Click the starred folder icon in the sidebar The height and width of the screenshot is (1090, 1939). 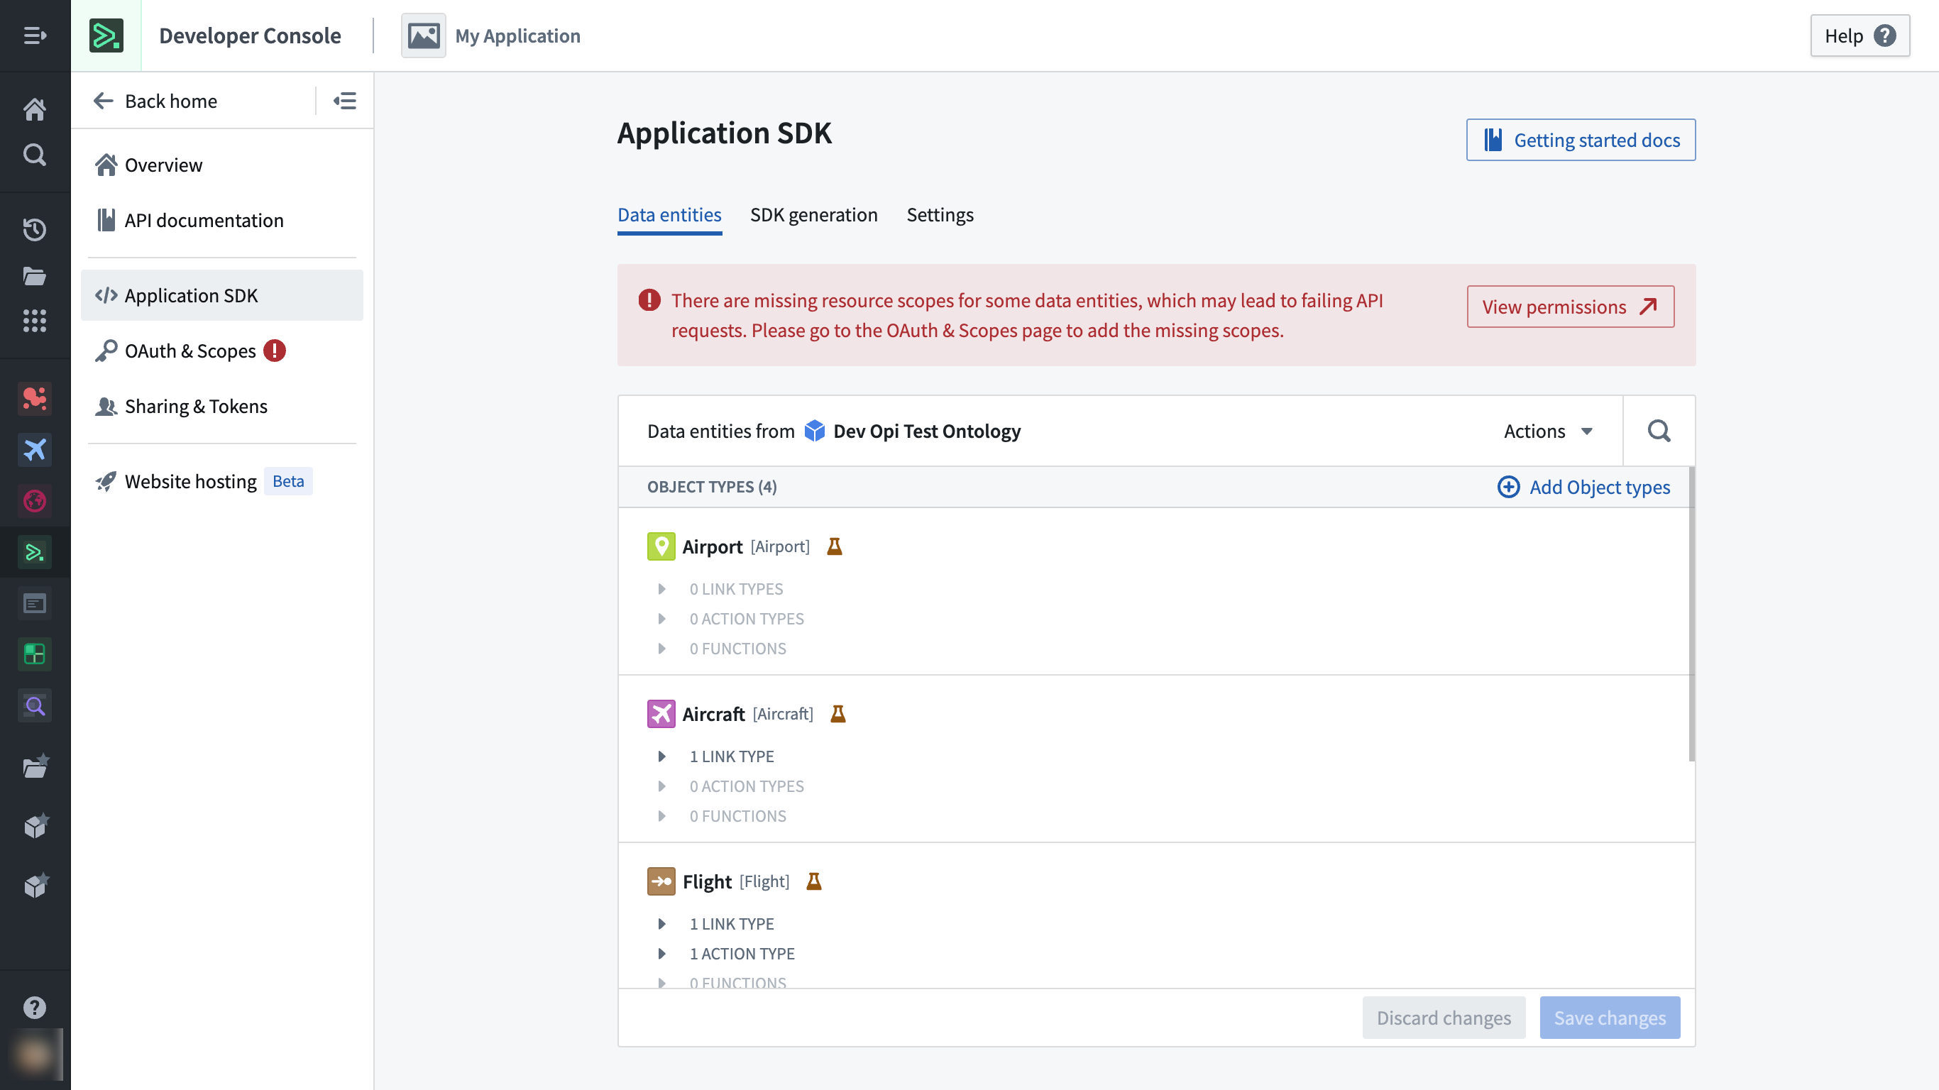point(35,766)
